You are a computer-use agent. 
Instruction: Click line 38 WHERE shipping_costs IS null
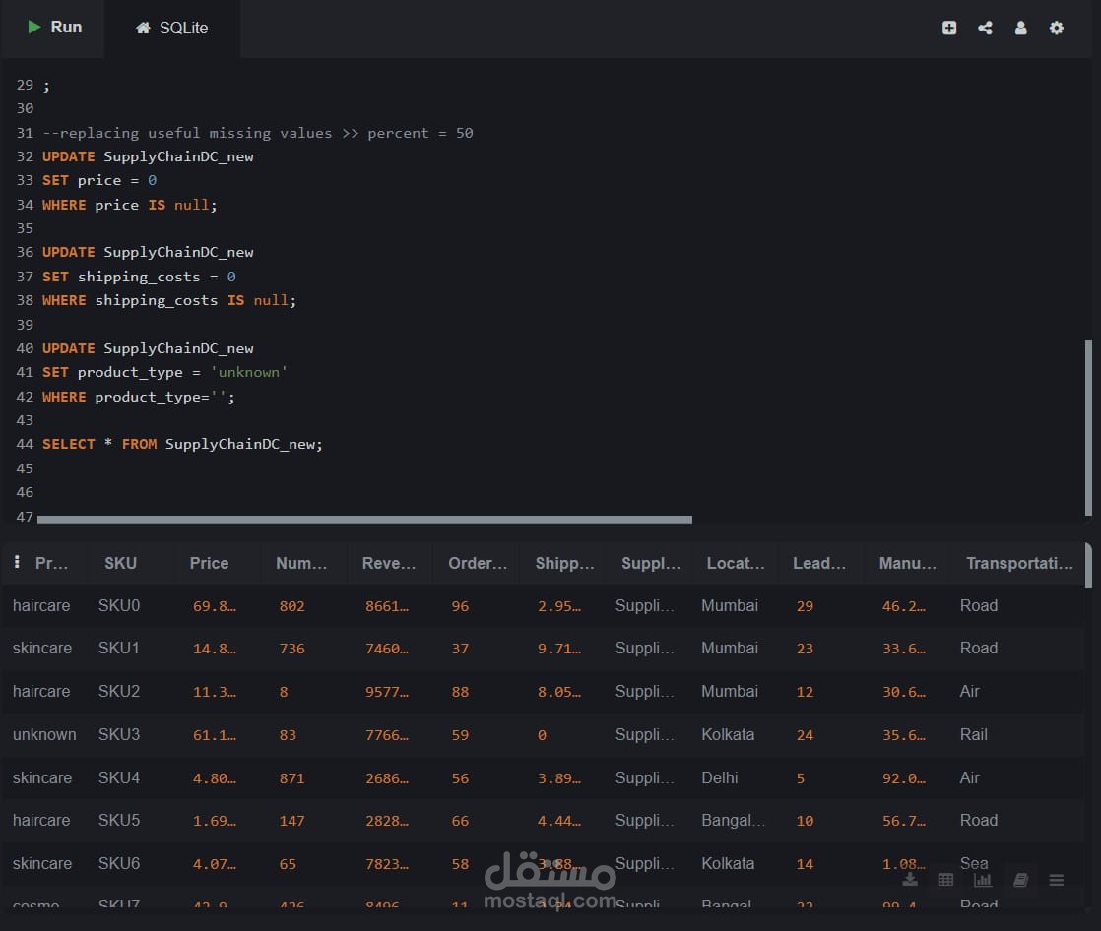coord(169,301)
